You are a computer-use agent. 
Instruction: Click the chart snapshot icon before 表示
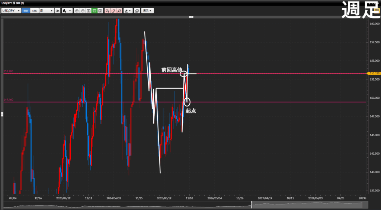[137, 11]
